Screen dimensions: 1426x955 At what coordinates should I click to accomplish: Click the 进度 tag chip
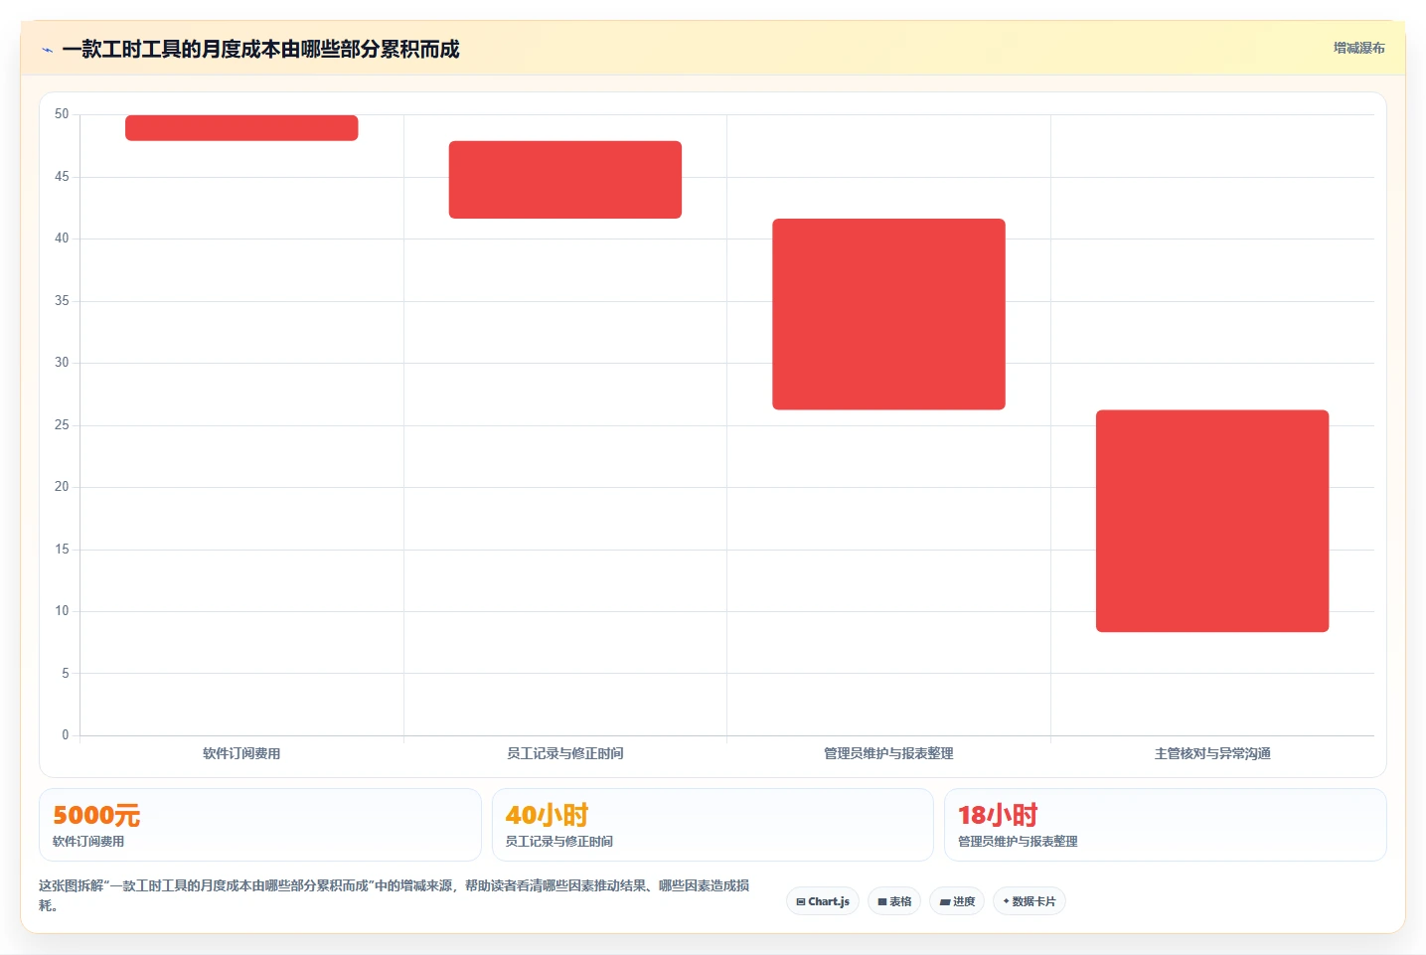957,901
